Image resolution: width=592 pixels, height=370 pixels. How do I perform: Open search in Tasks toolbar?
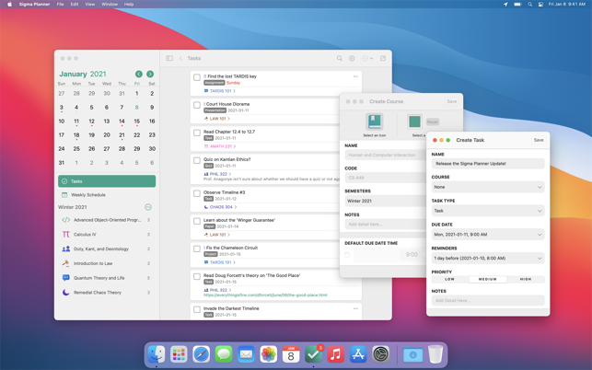[x=340, y=58]
